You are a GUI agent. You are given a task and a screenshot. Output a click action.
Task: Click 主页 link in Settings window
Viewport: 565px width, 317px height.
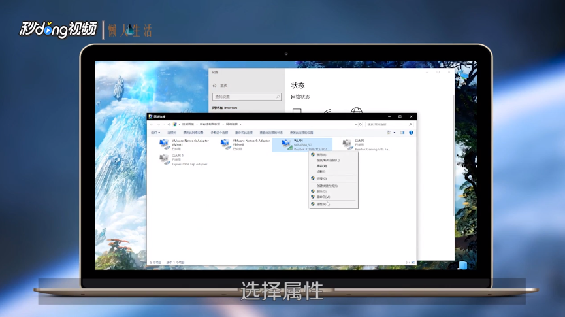(224, 86)
